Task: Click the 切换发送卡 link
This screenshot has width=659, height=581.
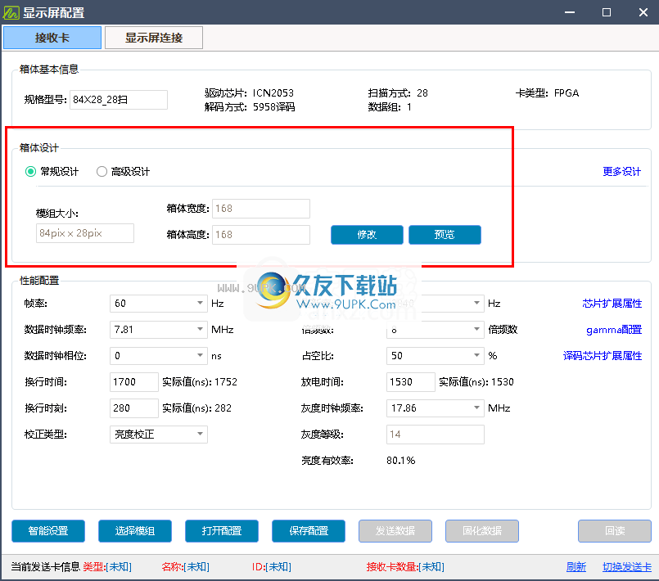Action: [x=626, y=567]
